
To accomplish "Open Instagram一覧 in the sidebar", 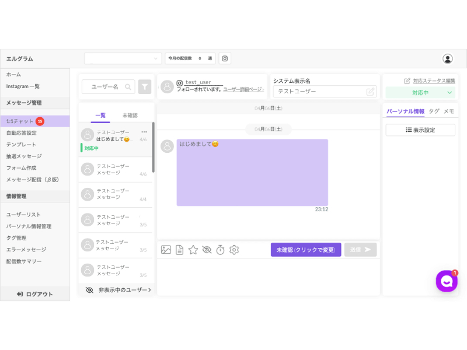I will pyautogui.click(x=23, y=86).
